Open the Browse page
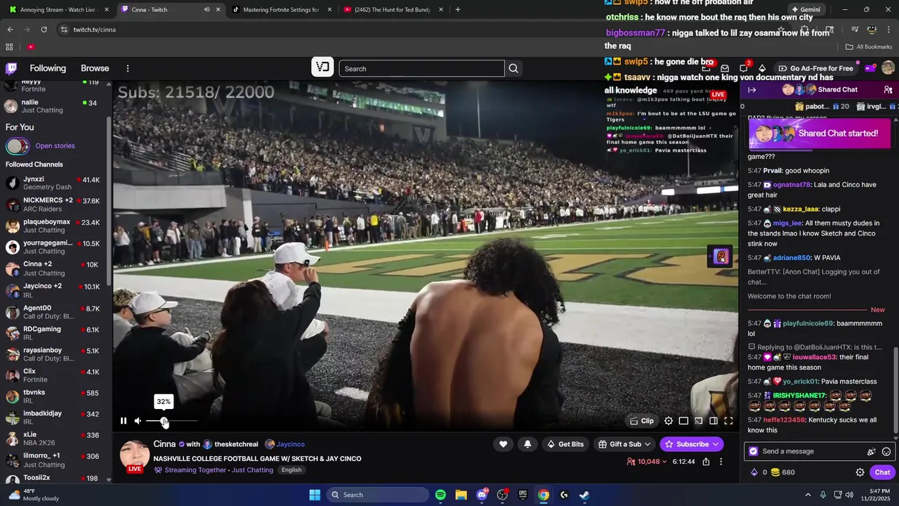This screenshot has width=899, height=506. pyautogui.click(x=95, y=68)
